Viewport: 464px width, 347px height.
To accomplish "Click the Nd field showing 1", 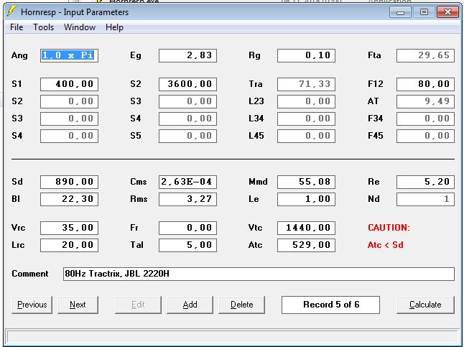I will (425, 199).
